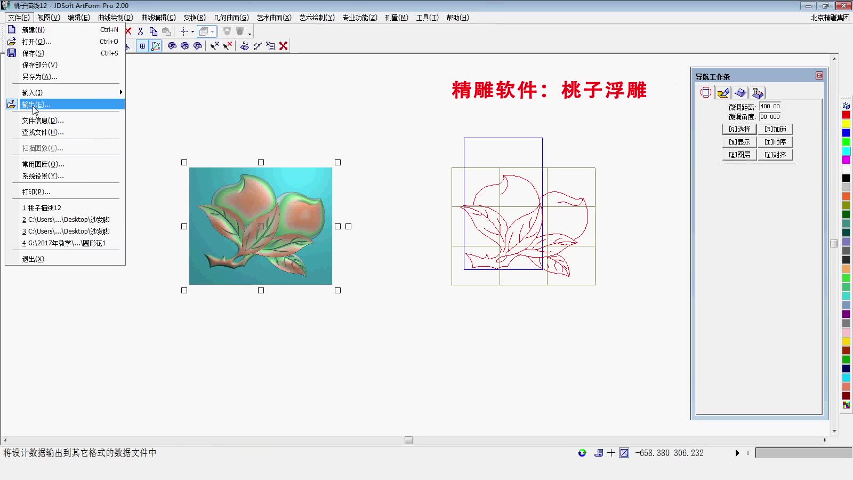Select the Cut (scissors) tool

pos(140,30)
